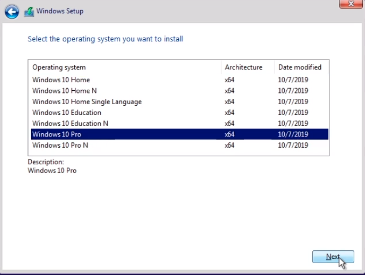Pick Windows 10 Education from list
Screen dimensions: 365x275
66,112
